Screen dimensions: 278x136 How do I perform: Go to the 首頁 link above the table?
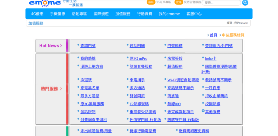coord(213,35)
